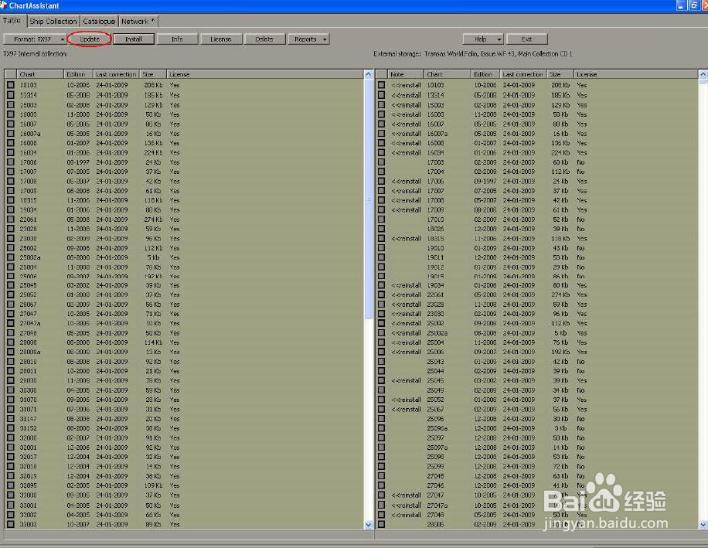Select internal chart row 28008a

(183, 352)
